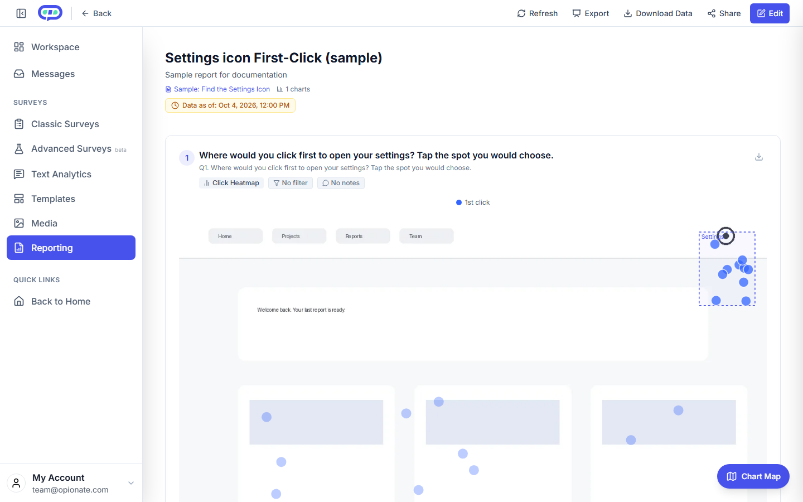Image resolution: width=803 pixels, height=502 pixels.
Task: Open the No filter chip
Action: click(291, 183)
